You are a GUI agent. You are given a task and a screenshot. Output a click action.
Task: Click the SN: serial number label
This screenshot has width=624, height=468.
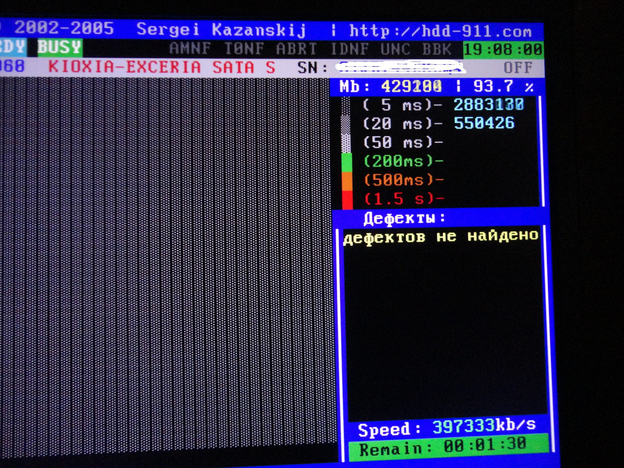313,68
